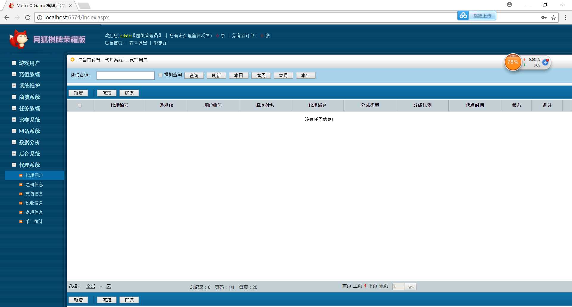Focus the 普通查询 search input field
Viewport: 572px width, 307px height.
click(x=125, y=75)
